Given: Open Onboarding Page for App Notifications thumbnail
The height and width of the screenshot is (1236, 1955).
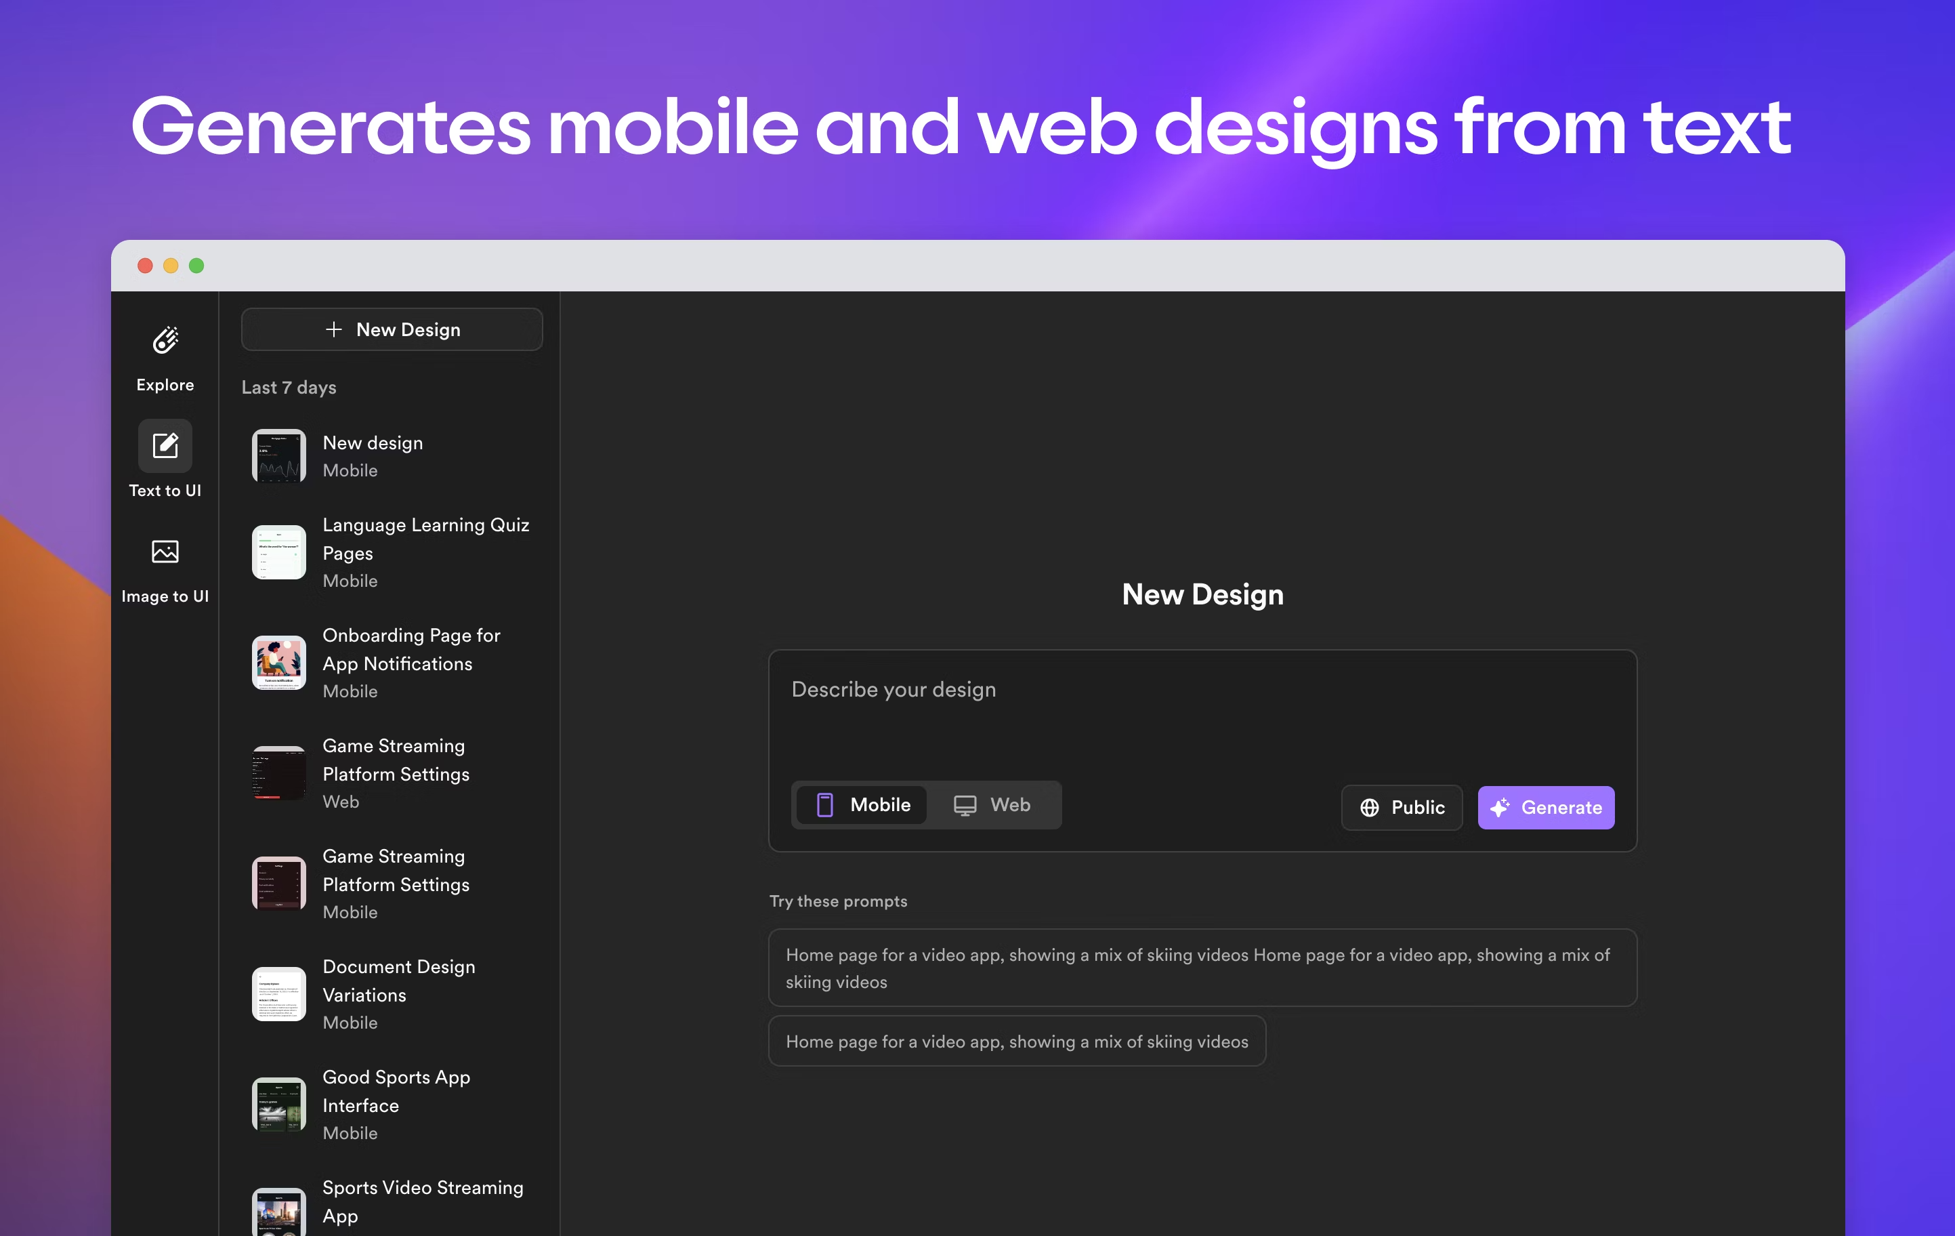Looking at the screenshot, I should pyautogui.click(x=278, y=663).
